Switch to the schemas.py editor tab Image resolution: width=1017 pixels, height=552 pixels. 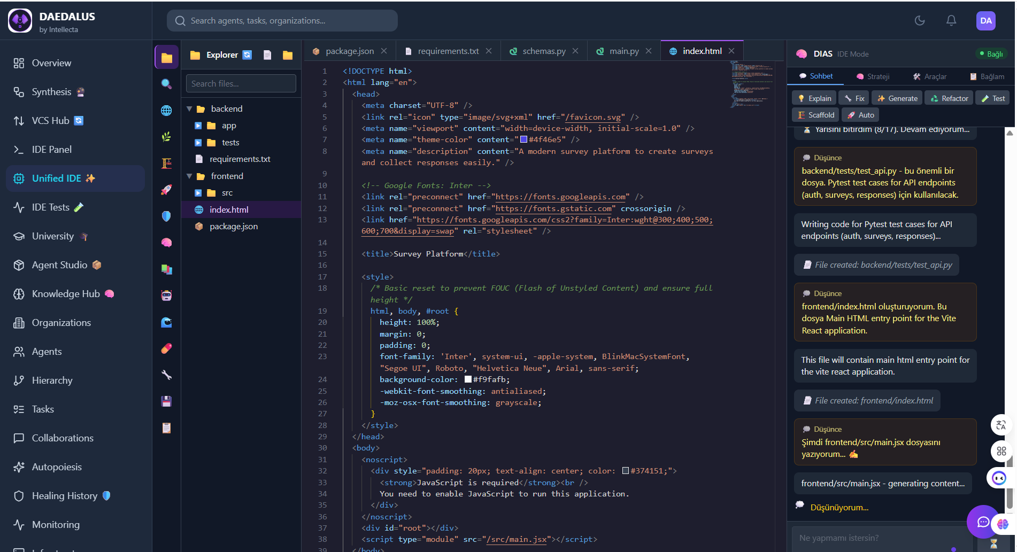pyautogui.click(x=544, y=51)
